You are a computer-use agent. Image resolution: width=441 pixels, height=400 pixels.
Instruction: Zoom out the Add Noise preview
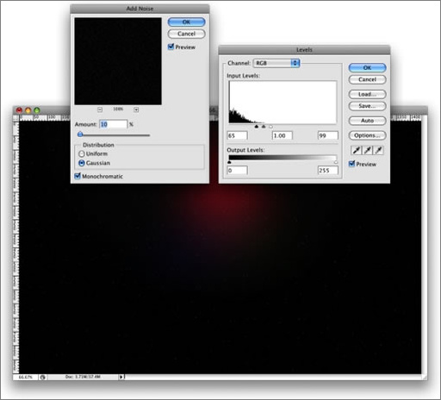[x=100, y=109]
